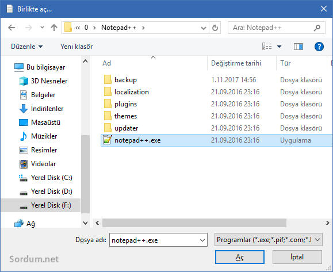The image size is (333, 272).
Task: Select the notepad++.exe file
Action: point(217,140)
